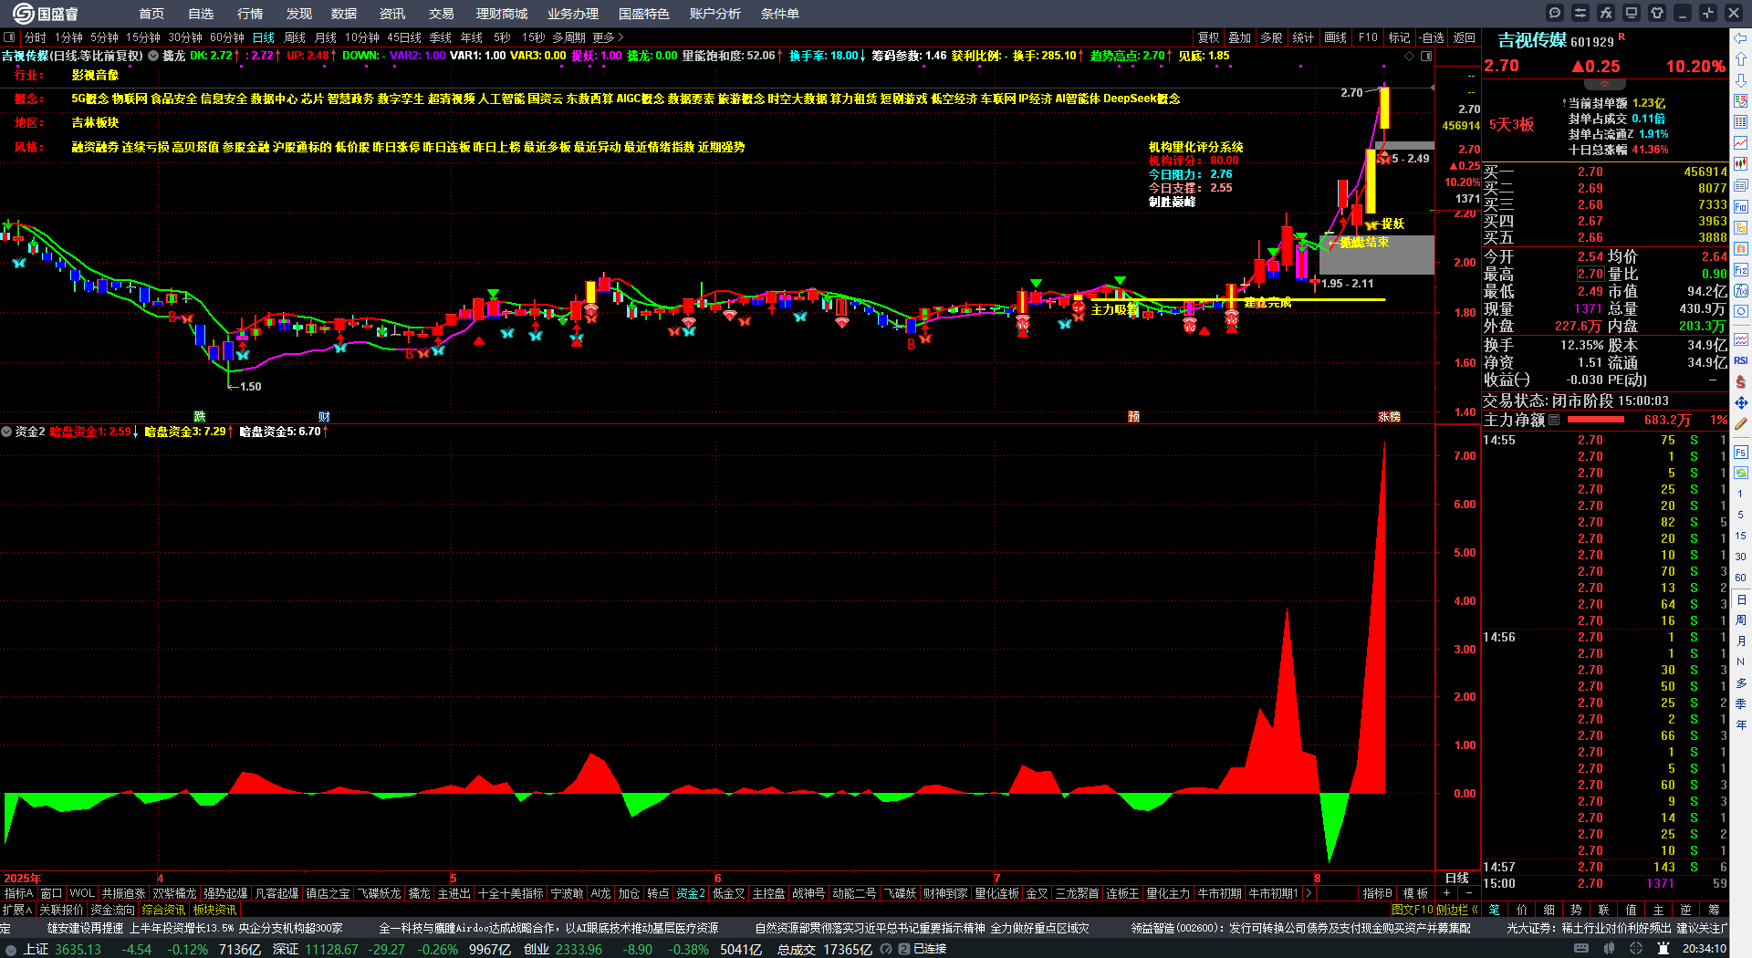
Task: Switch to the 60分钟 period tab
Action: (227, 37)
